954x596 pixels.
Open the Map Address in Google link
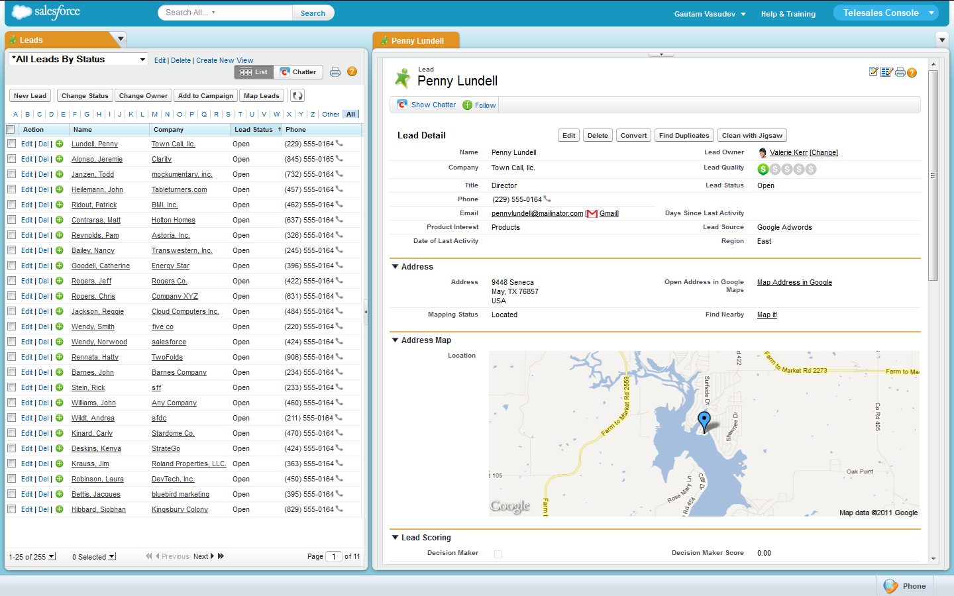(794, 283)
